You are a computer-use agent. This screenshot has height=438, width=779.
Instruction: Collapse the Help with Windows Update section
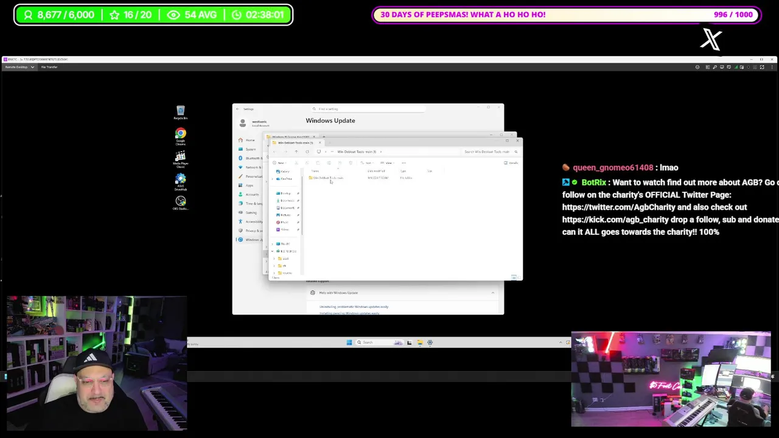pos(493,293)
